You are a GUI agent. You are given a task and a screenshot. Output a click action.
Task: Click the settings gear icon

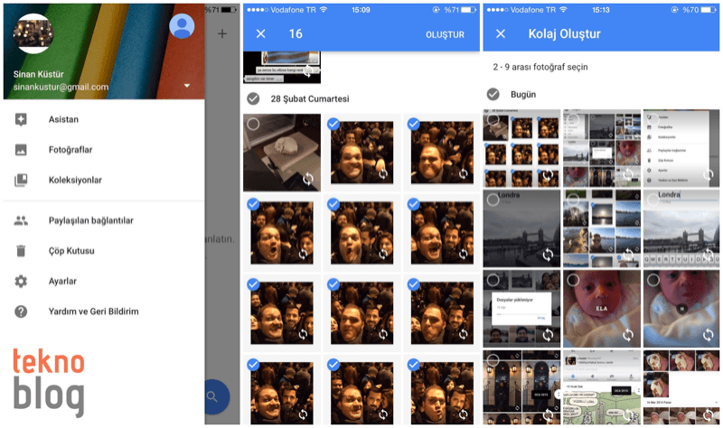[x=21, y=281]
